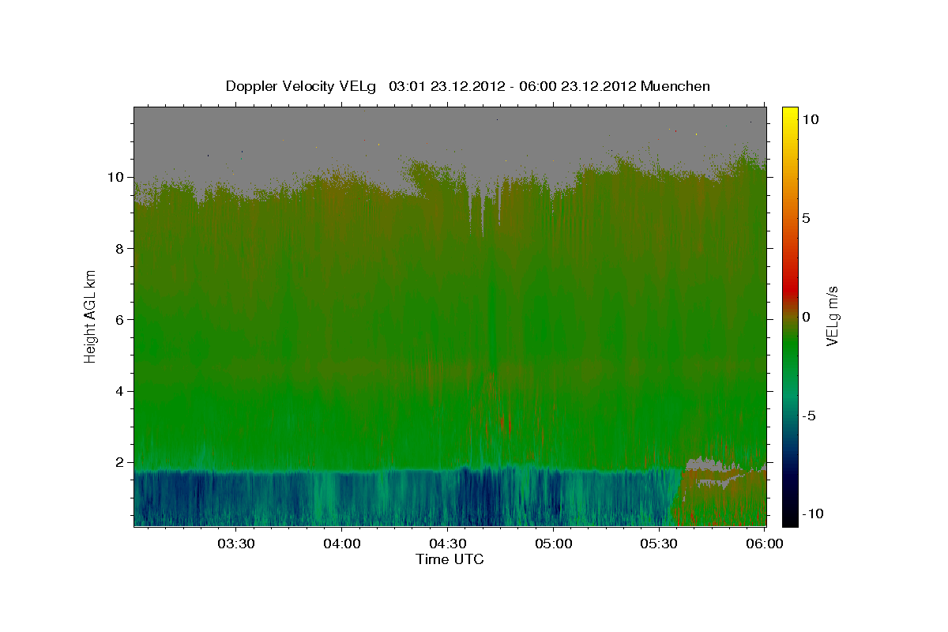The image size is (948, 632).
Task: Click the 'Height AGL km' axis label
Action: [91, 316]
